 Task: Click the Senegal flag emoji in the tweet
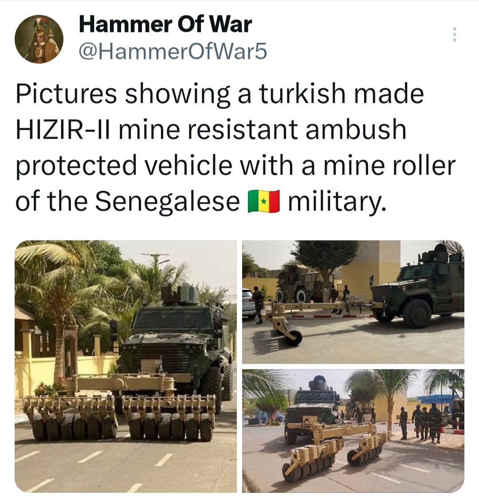[263, 201]
